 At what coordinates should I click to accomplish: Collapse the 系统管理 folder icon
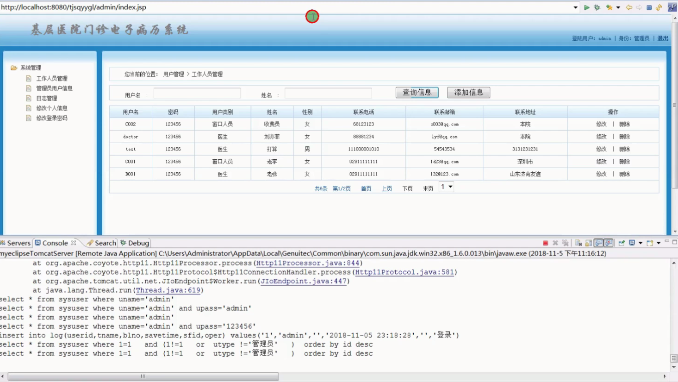click(x=14, y=68)
